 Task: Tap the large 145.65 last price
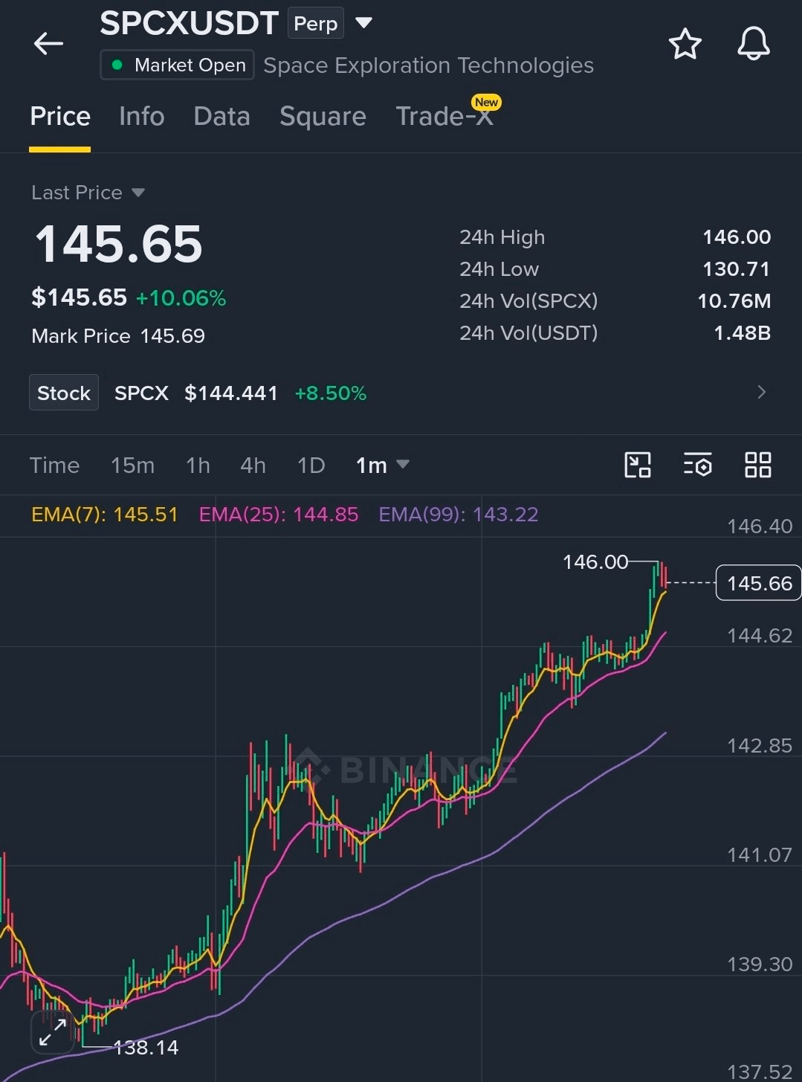[118, 244]
